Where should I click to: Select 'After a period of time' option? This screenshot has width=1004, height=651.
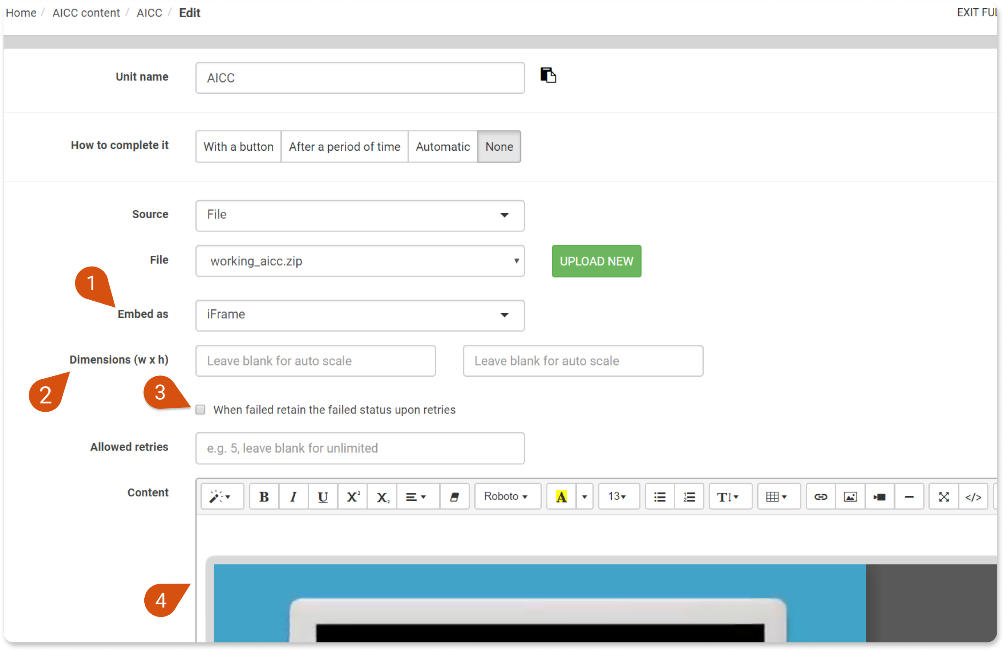coord(344,146)
